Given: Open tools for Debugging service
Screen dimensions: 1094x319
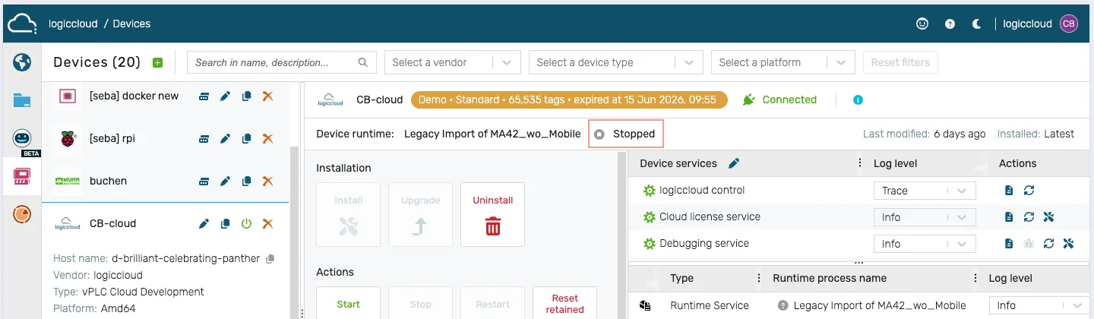Looking at the screenshot, I should [x=1068, y=244].
